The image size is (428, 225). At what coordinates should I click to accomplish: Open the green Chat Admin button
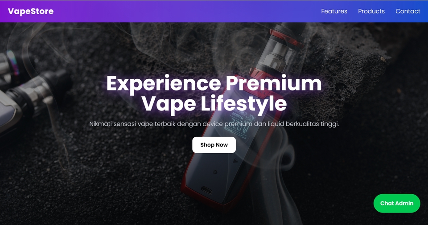397,203
